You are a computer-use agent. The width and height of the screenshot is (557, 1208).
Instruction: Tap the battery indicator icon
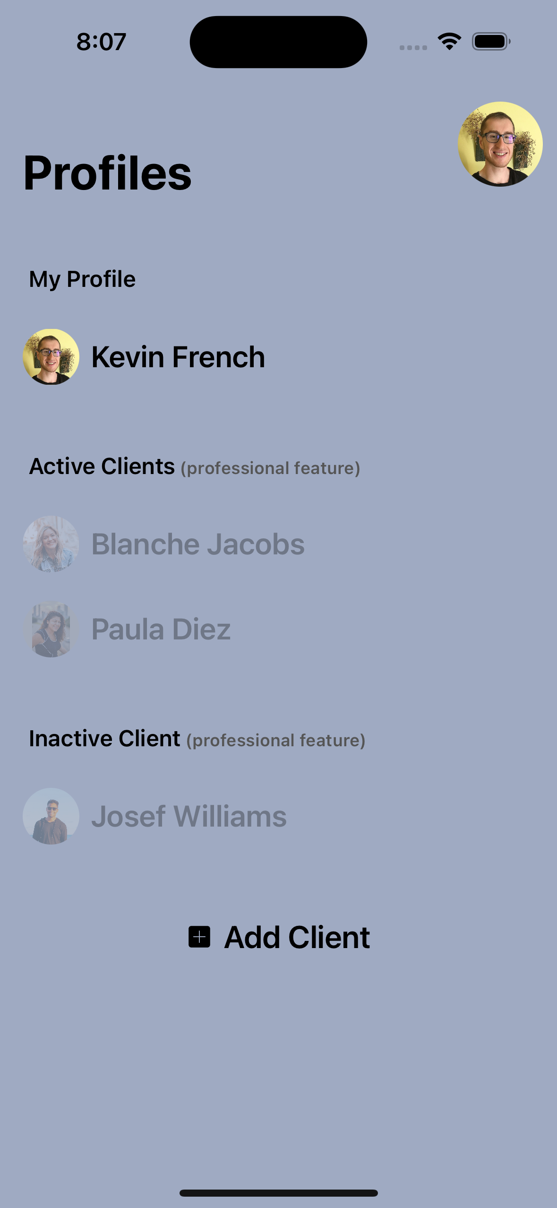(491, 42)
